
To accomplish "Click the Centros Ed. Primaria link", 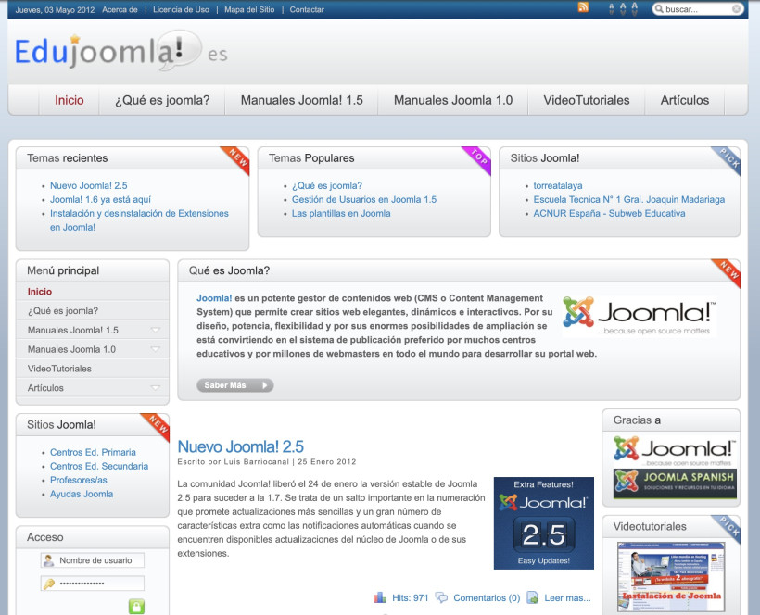I will click(x=93, y=452).
